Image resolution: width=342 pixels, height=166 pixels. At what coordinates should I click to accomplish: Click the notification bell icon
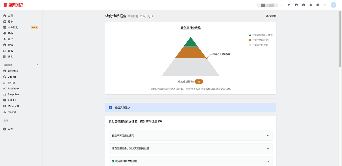(x=310, y=5)
